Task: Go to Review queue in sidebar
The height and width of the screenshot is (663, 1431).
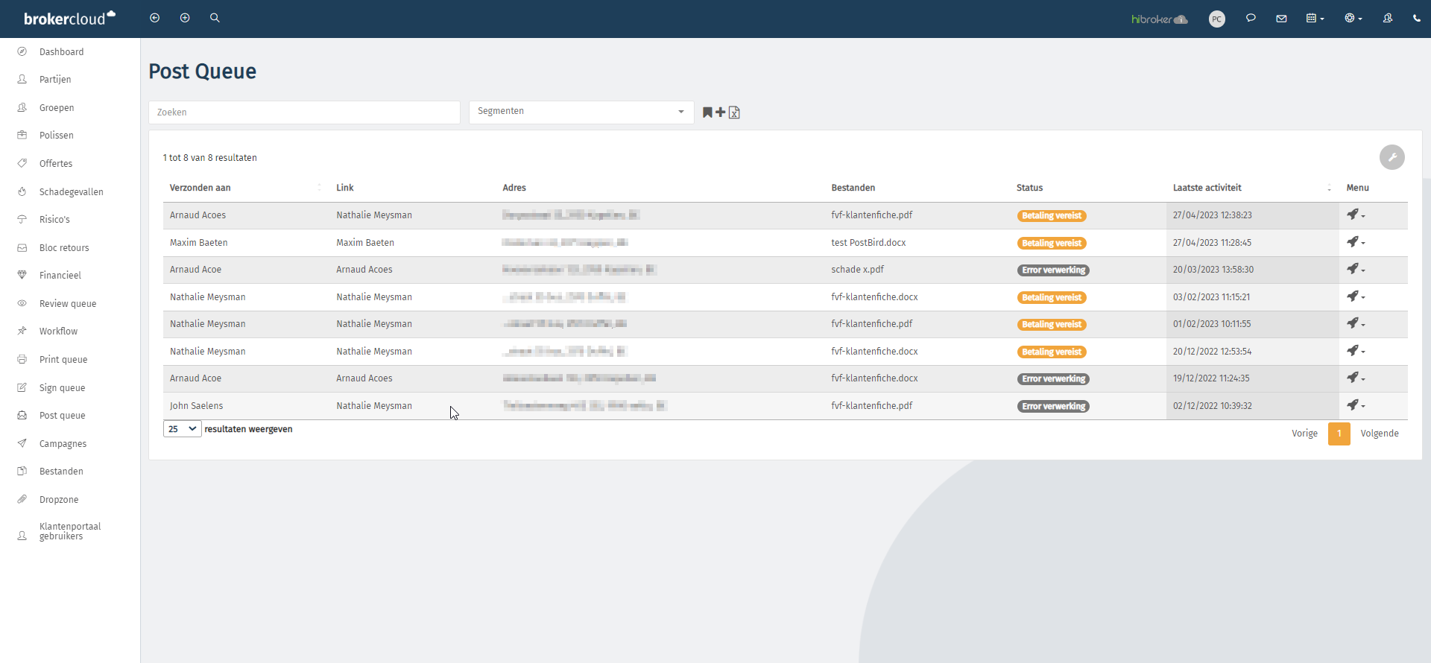Action: 68,304
